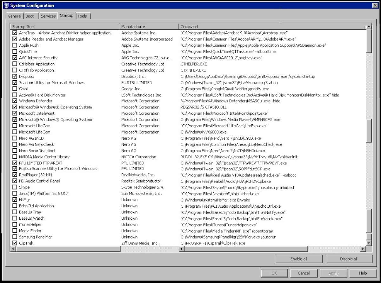
Task: Click the 'Realtek Semiconductor' manufacturer cell
Action: (x=141, y=181)
